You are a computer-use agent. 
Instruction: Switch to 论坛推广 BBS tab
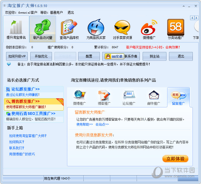pyautogui.click(x=129, y=98)
